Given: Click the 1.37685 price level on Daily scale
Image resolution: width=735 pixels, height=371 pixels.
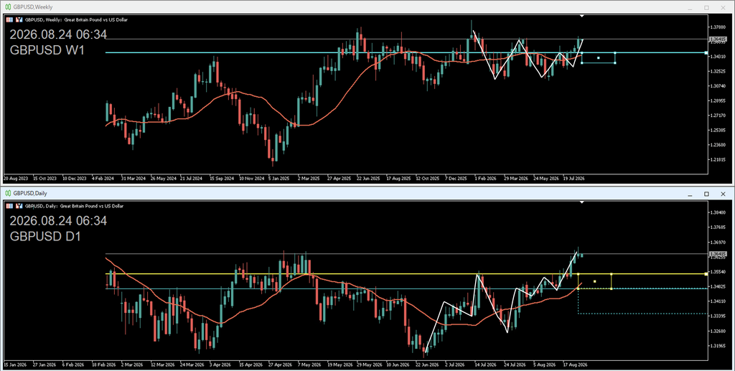Looking at the screenshot, I should tap(719, 227).
